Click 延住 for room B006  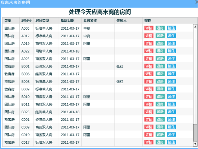[x=171, y=74]
